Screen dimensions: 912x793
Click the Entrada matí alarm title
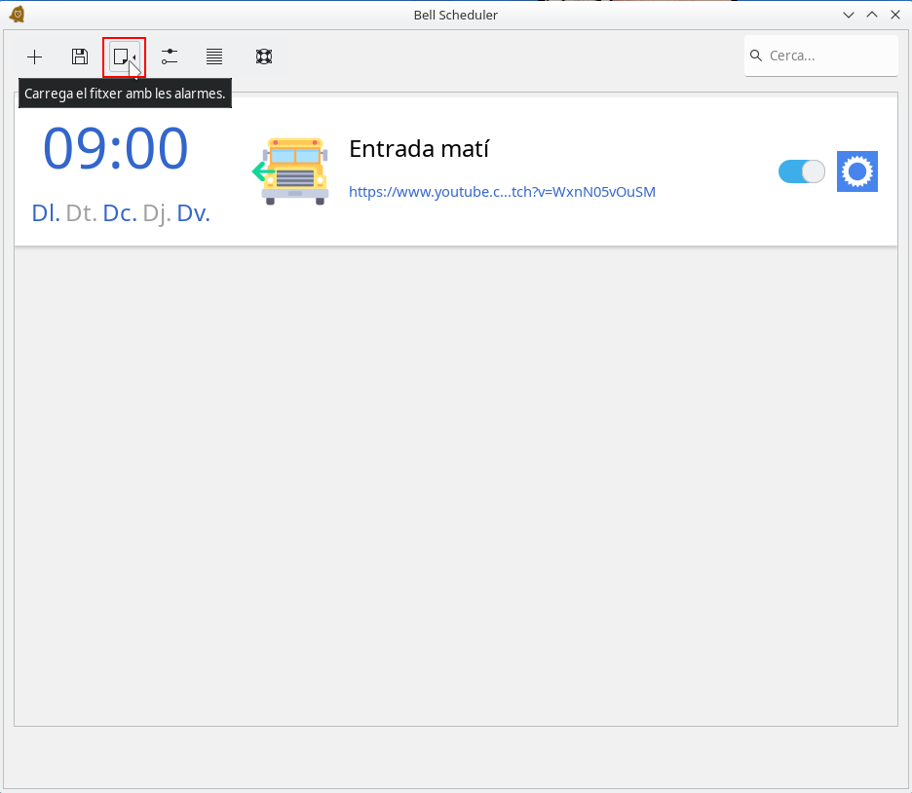(x=419, y=149)
